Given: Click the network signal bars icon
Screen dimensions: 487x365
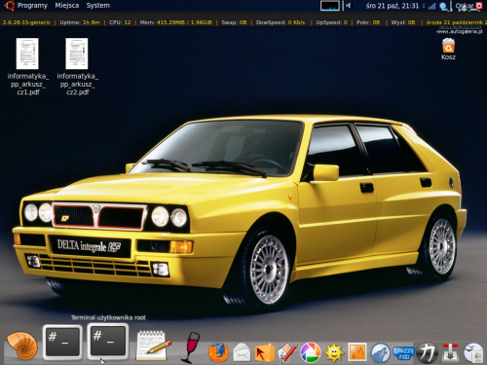Looking at the screenshot, I should [432, 6].
